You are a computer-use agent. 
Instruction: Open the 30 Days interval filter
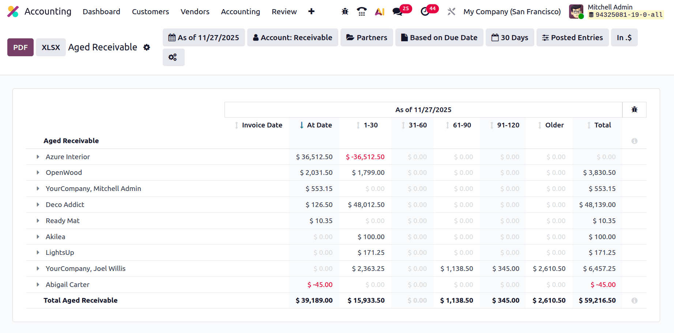(x=510, y=38)
